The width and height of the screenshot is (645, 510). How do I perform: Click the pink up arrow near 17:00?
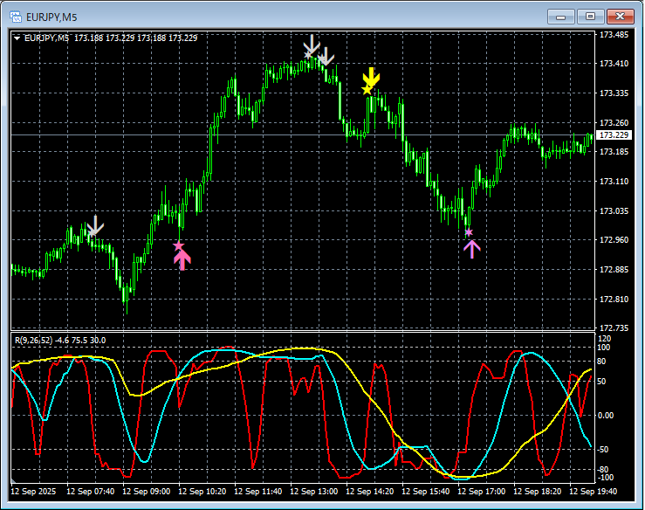471,249
